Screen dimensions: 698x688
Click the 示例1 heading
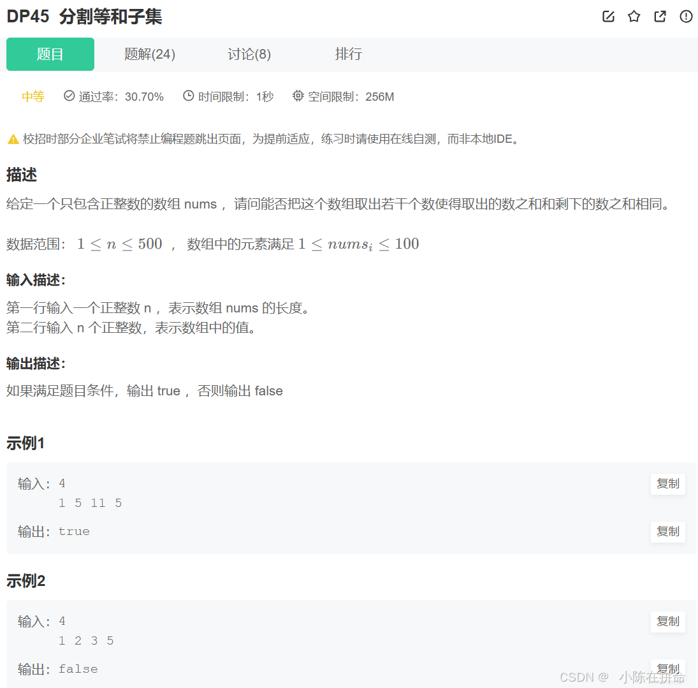tap(25, 444)
